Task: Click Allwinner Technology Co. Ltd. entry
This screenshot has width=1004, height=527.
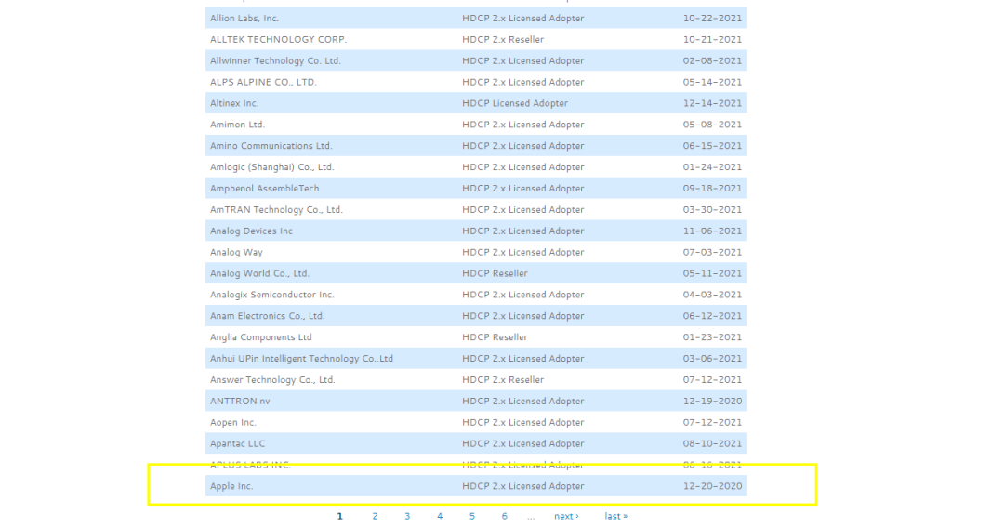Action: click(275, 61)
